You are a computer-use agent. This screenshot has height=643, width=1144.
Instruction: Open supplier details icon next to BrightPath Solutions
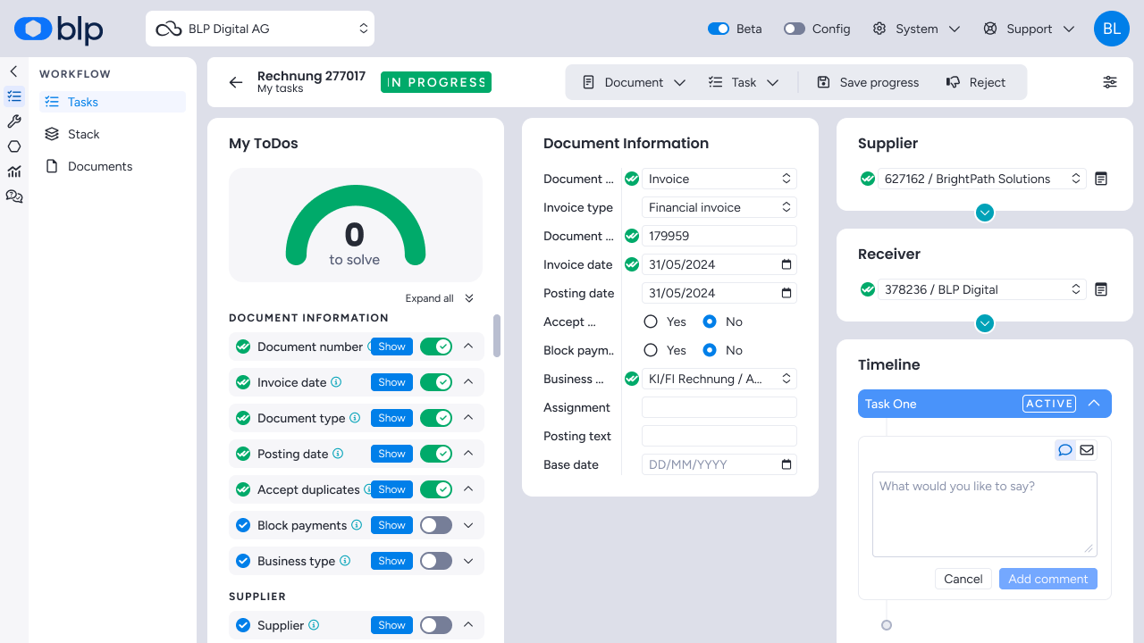click(1101, 179)
